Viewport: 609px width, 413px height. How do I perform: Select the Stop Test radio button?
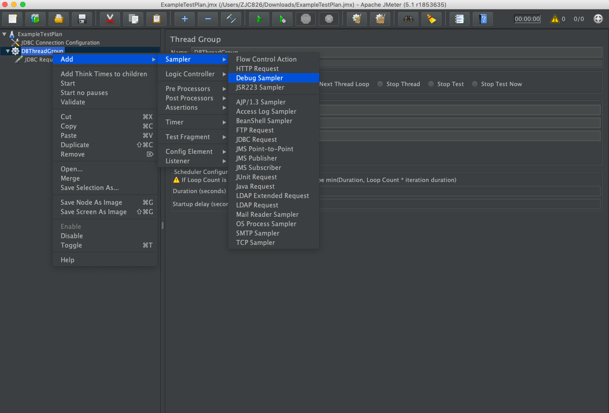(x=431, y=84)
